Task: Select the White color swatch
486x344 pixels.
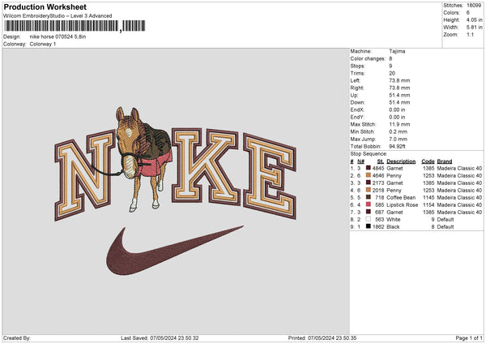Action: 369,219
